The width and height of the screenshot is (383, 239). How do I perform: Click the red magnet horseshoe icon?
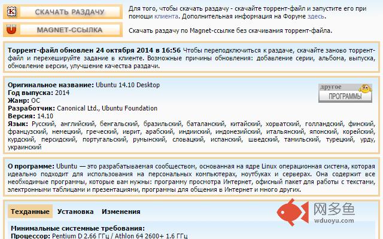[x=11, y=29]
